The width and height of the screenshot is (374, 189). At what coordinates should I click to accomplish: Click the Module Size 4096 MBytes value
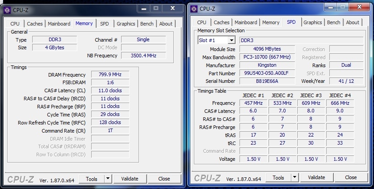(x=267, y=49)
